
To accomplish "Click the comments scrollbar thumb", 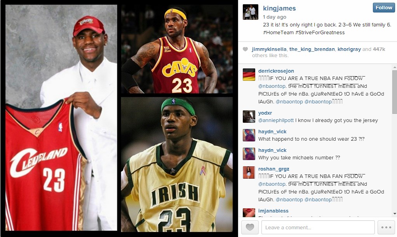I will point(394,92).
